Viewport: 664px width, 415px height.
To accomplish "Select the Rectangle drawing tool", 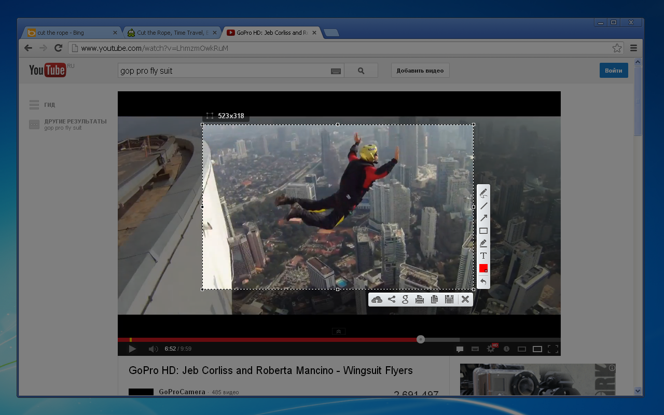I will 483,231.
